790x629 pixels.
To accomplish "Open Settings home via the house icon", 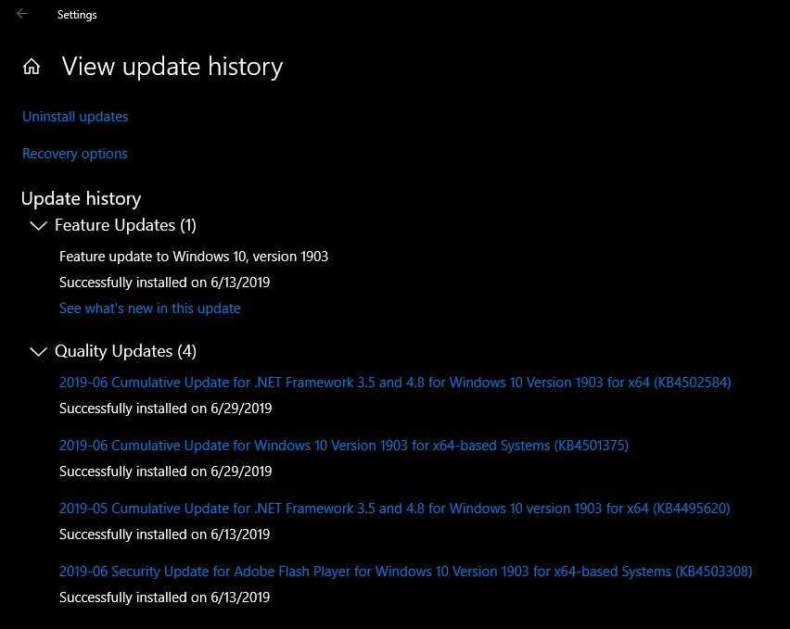I will pos(32,67).
